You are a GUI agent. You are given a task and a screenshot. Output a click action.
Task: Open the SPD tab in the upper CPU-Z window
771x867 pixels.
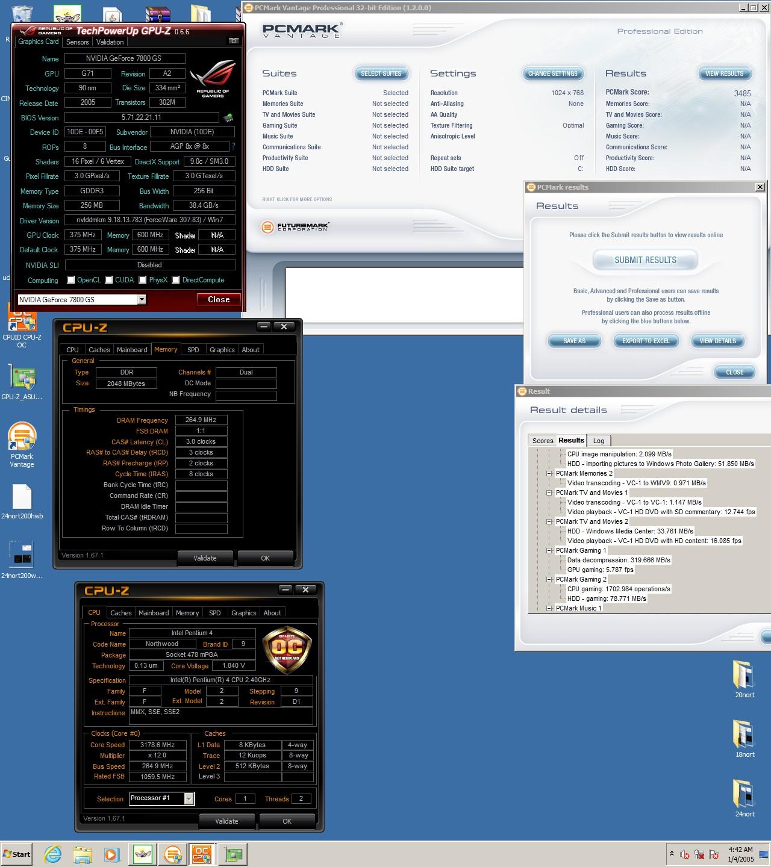pyautogui.click(x=193, y=350)
